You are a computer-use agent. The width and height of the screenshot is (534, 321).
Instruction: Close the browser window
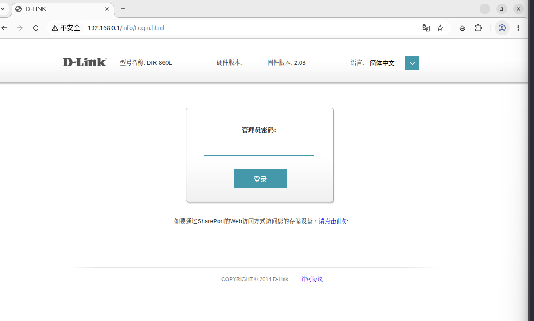coord(519,9)
